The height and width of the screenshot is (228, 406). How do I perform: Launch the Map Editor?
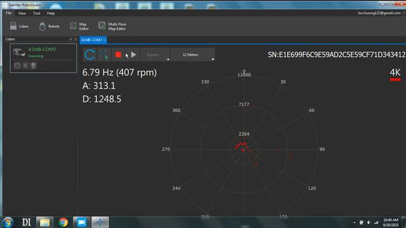[79, 26]
